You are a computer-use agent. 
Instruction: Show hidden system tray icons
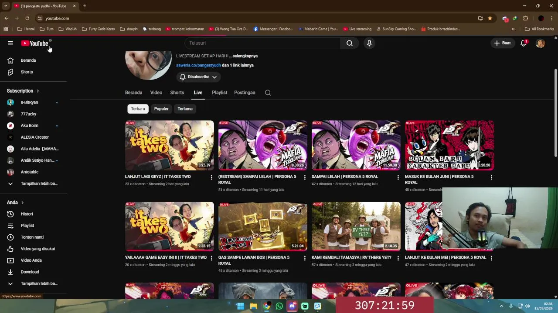[501, 306]
